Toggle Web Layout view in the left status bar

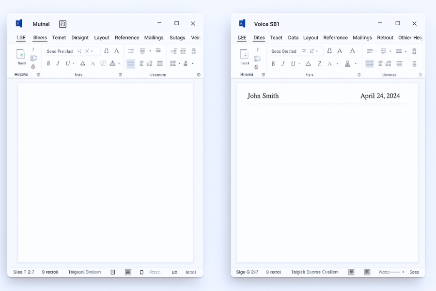pos(141,272)
